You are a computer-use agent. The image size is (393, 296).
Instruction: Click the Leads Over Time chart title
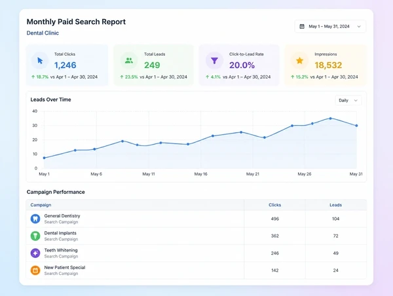coord(50,100)
